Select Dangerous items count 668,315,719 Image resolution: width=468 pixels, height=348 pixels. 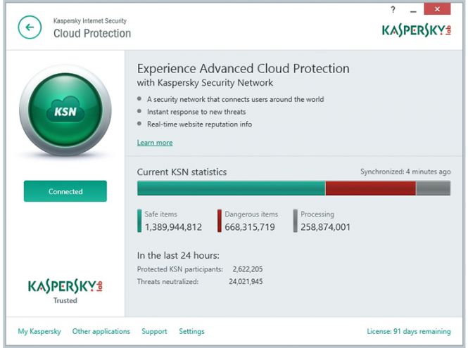pos(250,227)
